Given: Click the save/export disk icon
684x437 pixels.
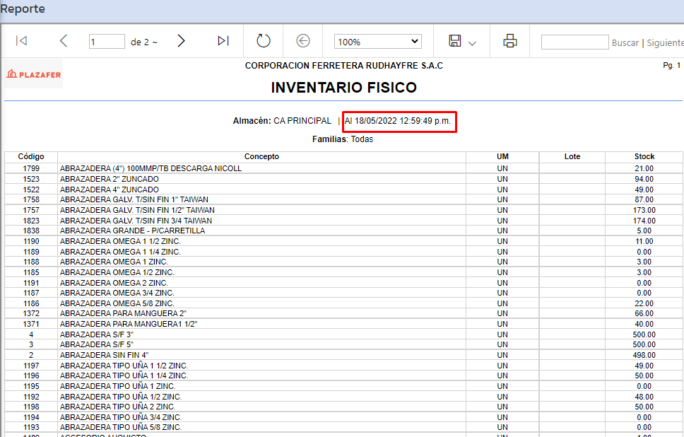Looking at the screenshot, I should (x=455, y=40).
